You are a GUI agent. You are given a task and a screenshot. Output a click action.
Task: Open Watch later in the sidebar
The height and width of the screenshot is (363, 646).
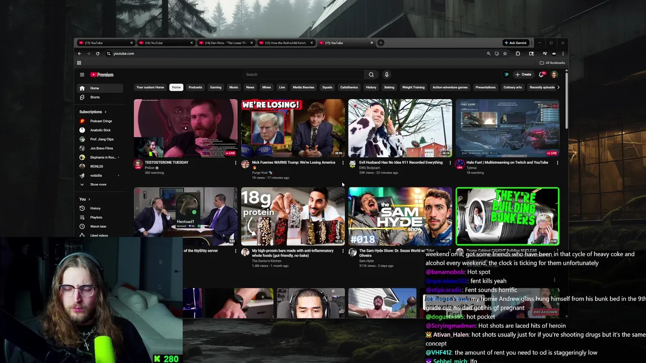pyautogui.click(x=99, y=226)
